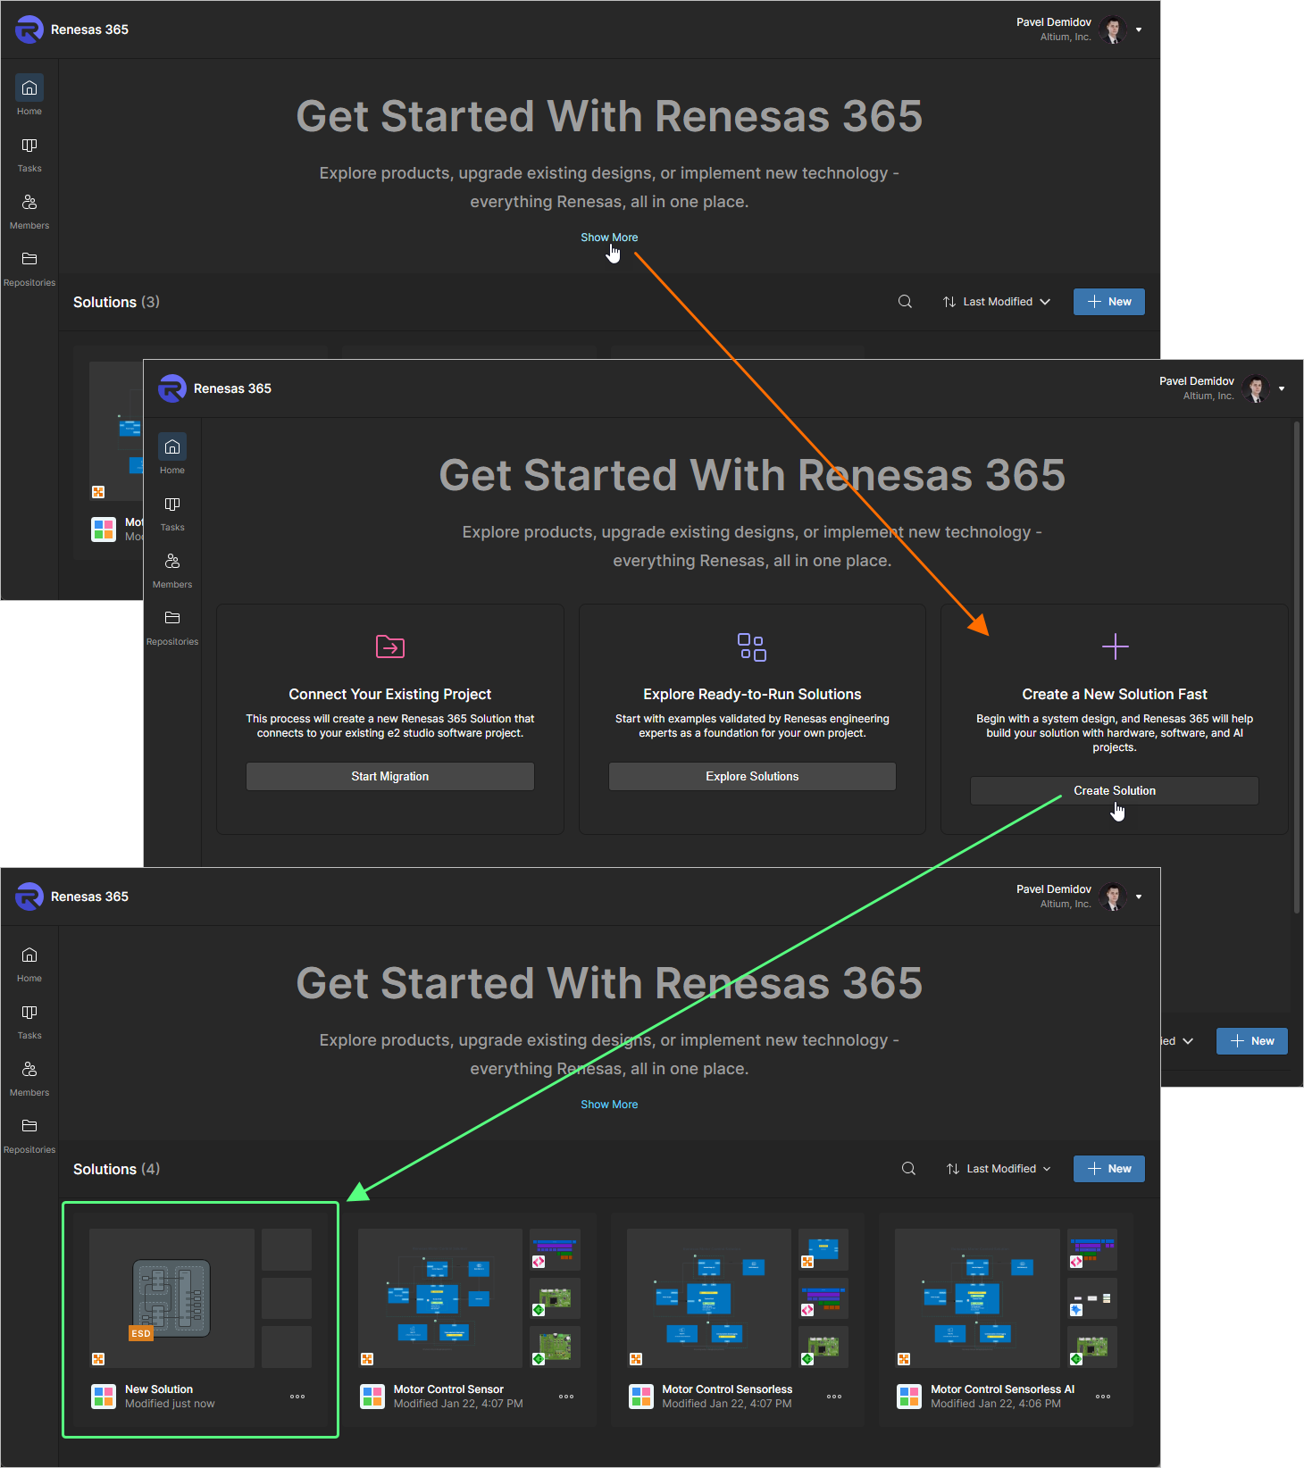Open Last Modified sort dropdown in top window
This screenshot has width=1304, height=1468.
(x=997, y=302)
